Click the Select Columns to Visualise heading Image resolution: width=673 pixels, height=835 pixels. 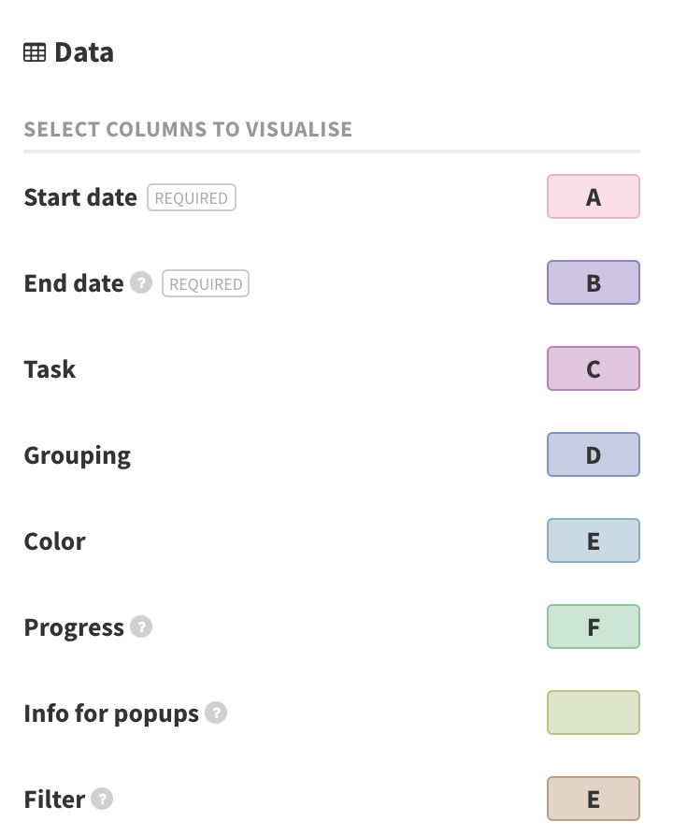pyautogui.click(x=188, y=129)
